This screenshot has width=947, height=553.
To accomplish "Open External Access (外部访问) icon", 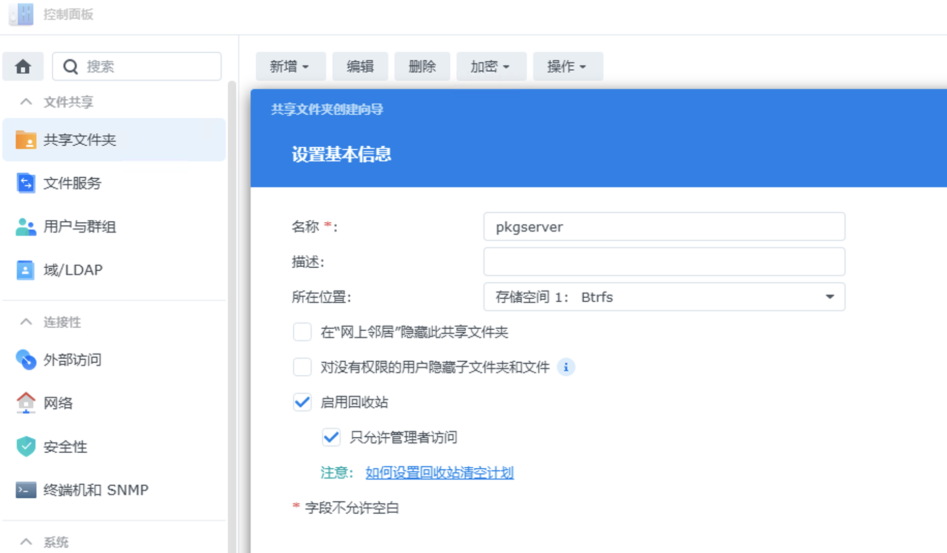I will coord(25,360).
